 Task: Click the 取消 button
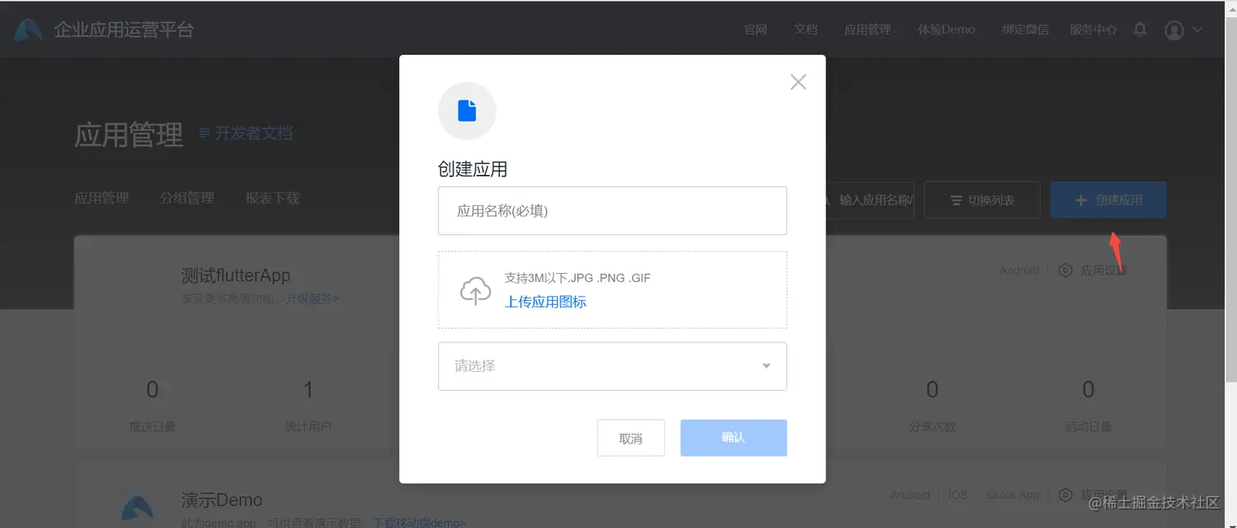(631, 438)
